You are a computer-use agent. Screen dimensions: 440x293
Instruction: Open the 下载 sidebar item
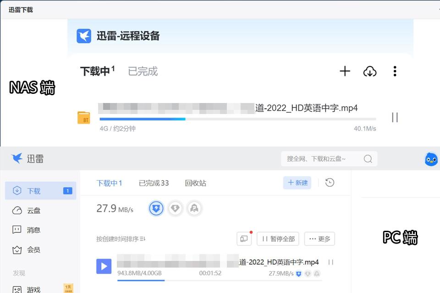tap(41, 191)
